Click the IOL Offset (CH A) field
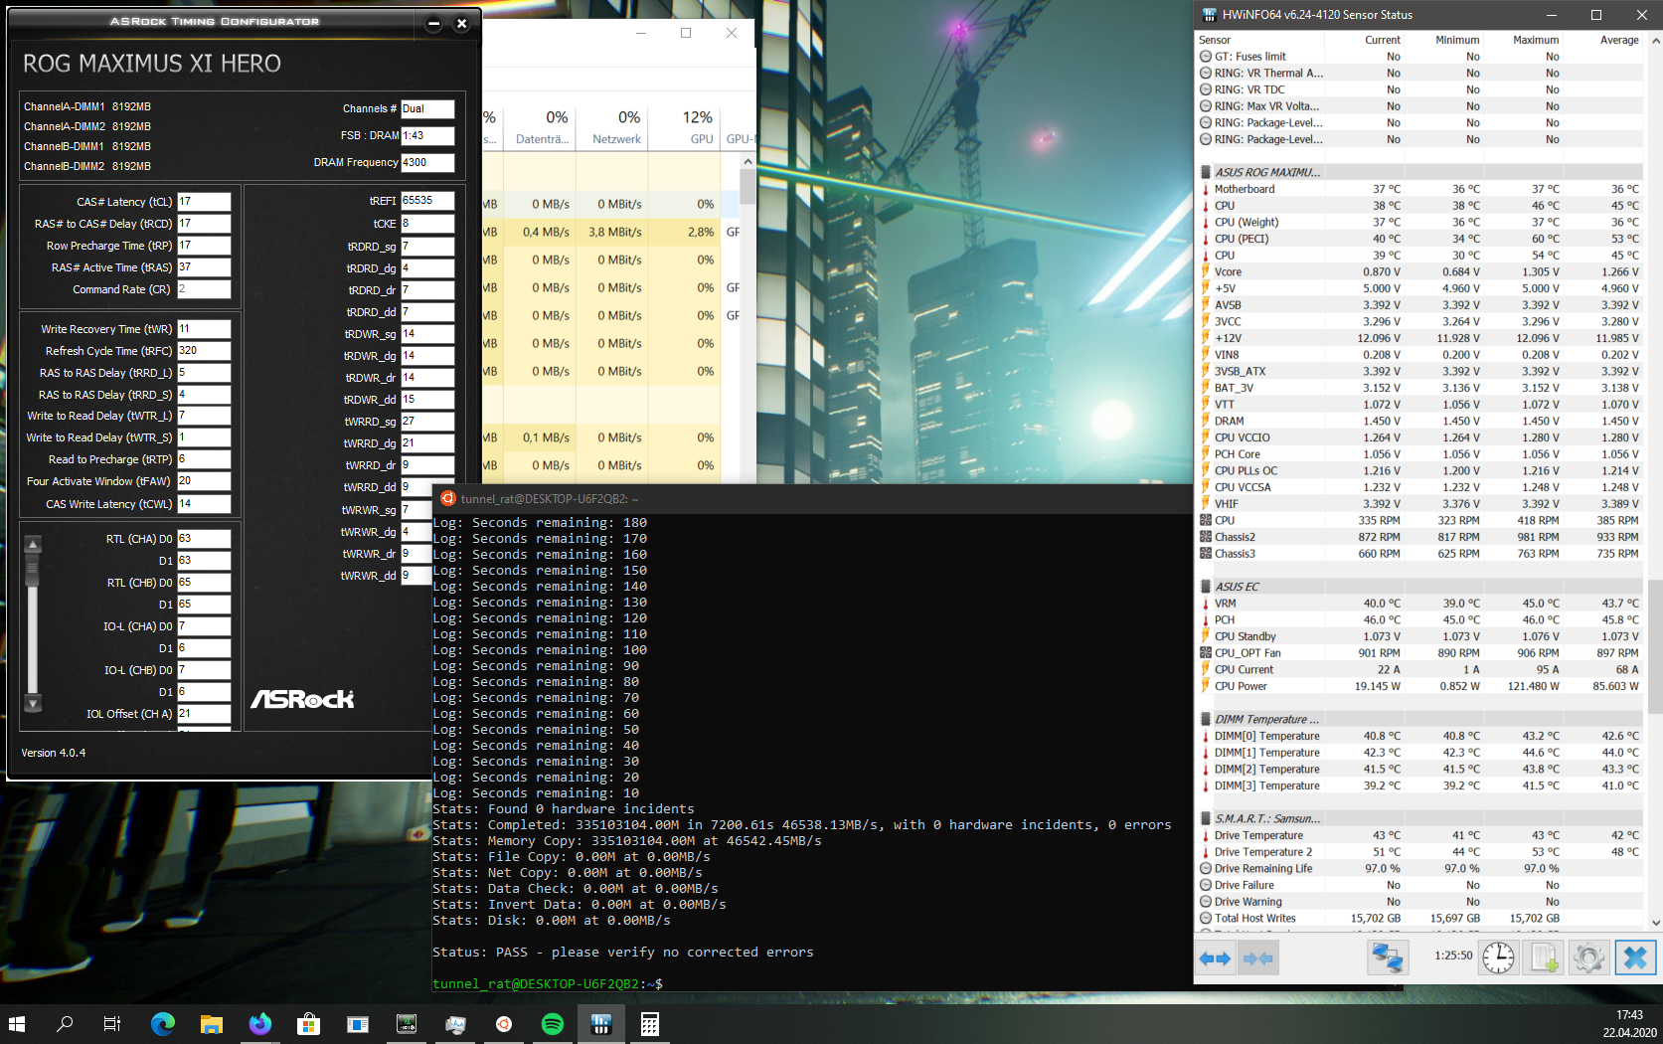The height and width of the screenshot is (1044, 1663). point(204,714)
